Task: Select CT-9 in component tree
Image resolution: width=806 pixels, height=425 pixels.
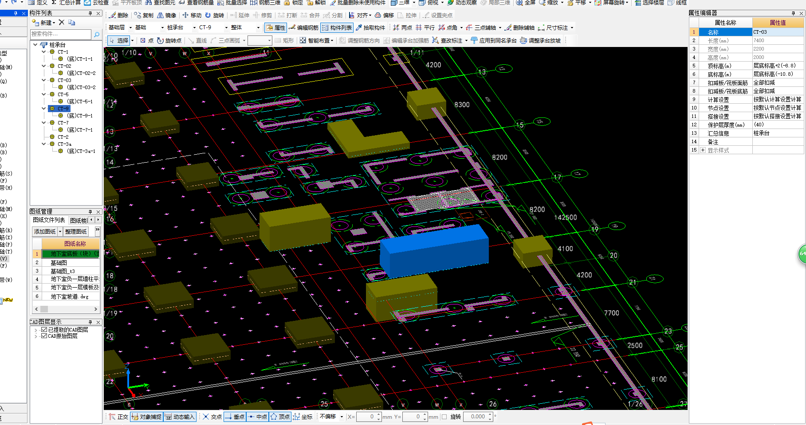Action: [x=63, y=109]
